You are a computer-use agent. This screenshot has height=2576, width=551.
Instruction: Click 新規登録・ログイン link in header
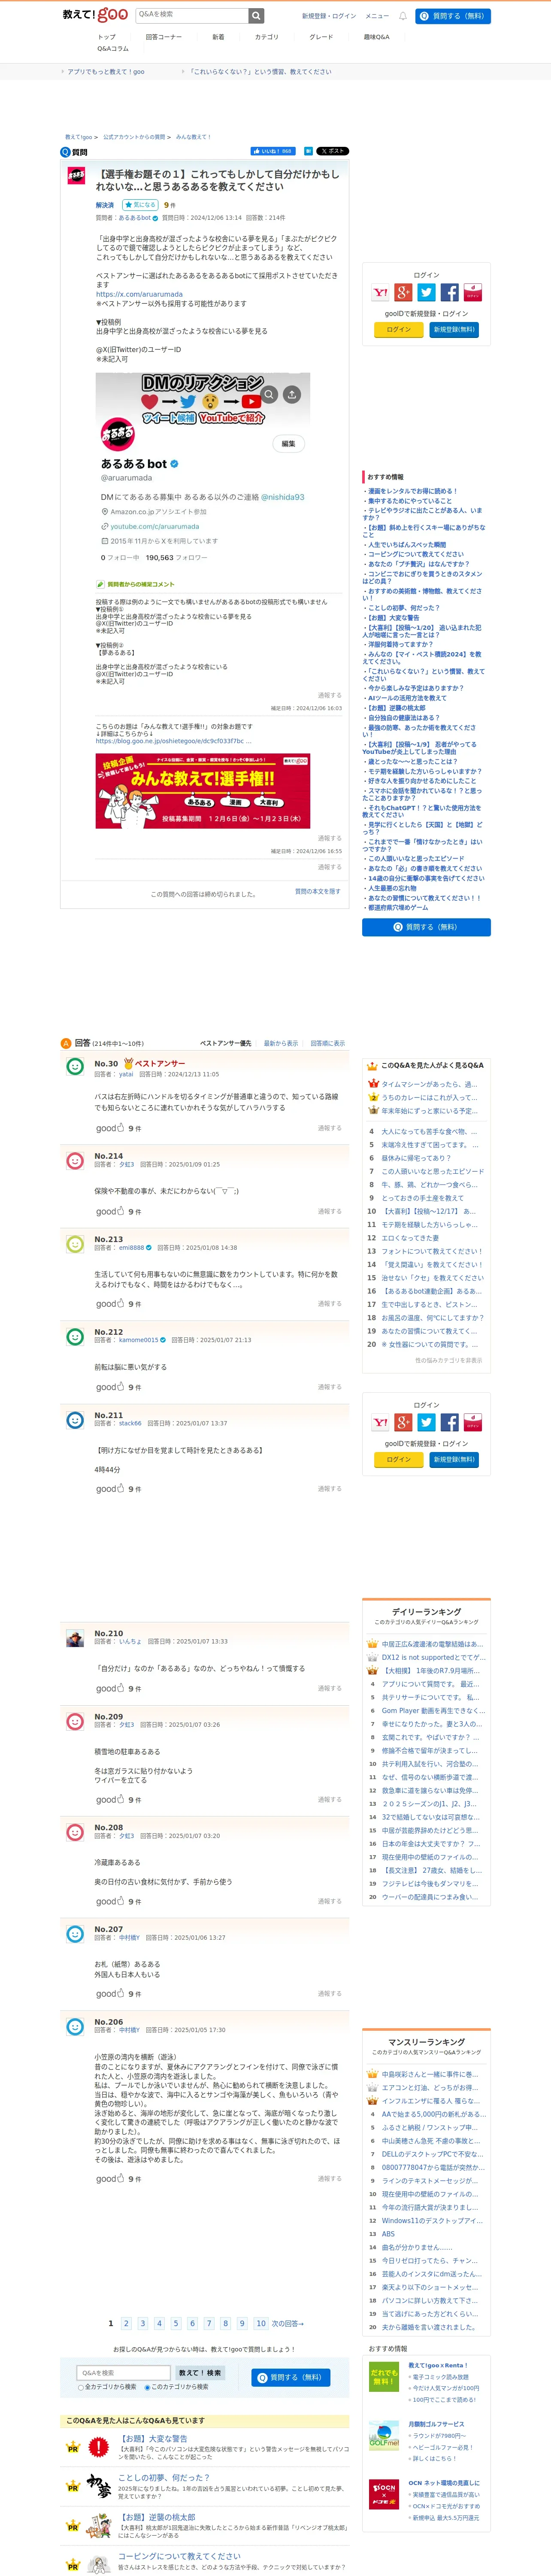pos(329,16)
